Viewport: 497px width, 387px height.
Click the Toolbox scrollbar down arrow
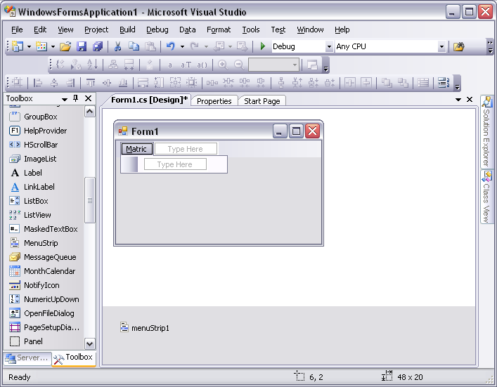tap(89, 343)
